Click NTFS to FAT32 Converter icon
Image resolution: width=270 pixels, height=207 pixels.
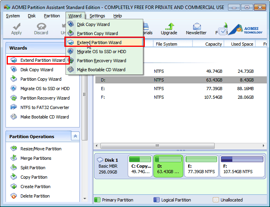pyautogui.click(x=14, y=107)
